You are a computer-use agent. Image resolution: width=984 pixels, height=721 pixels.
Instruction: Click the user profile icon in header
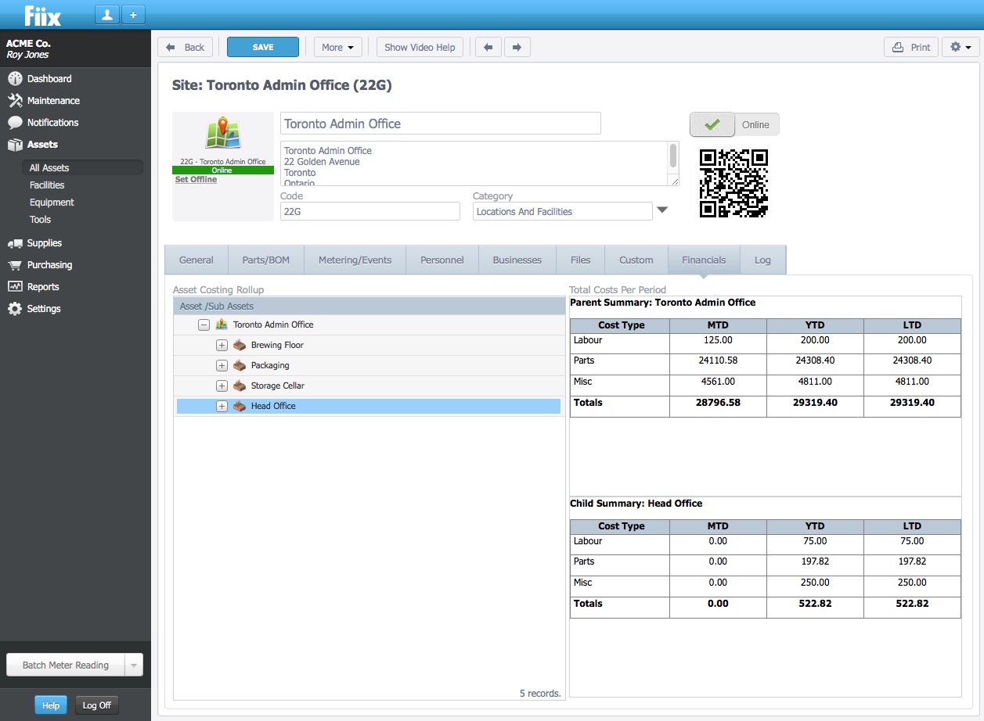(107, 15)
